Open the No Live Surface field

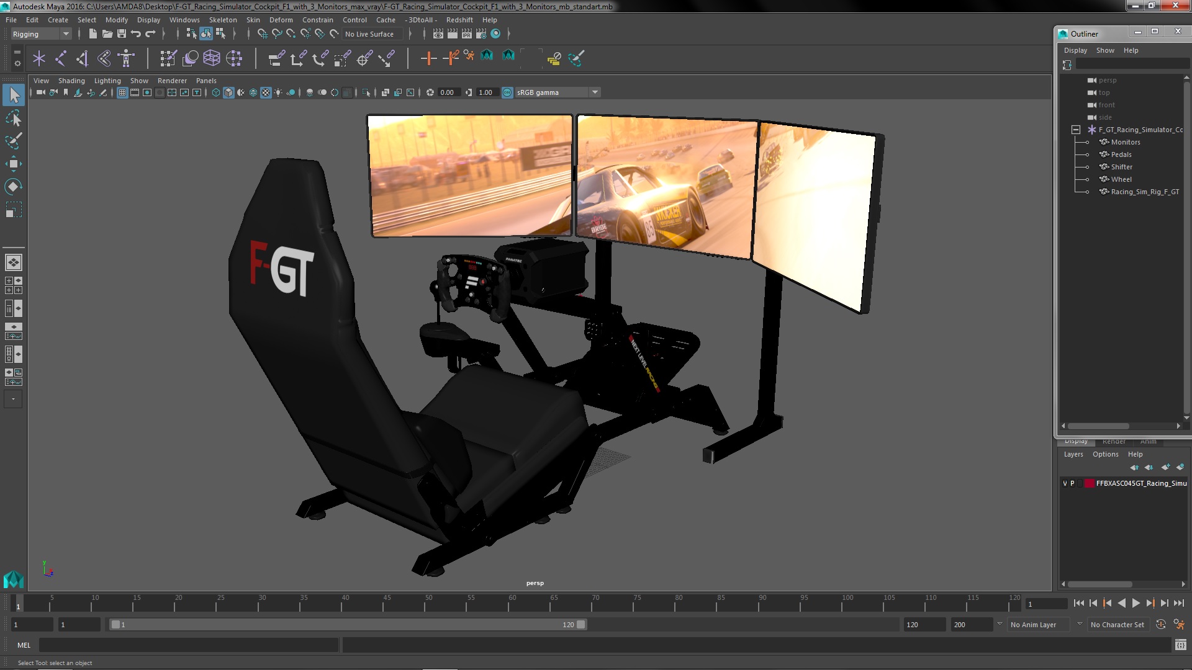[x=372, y=34]
